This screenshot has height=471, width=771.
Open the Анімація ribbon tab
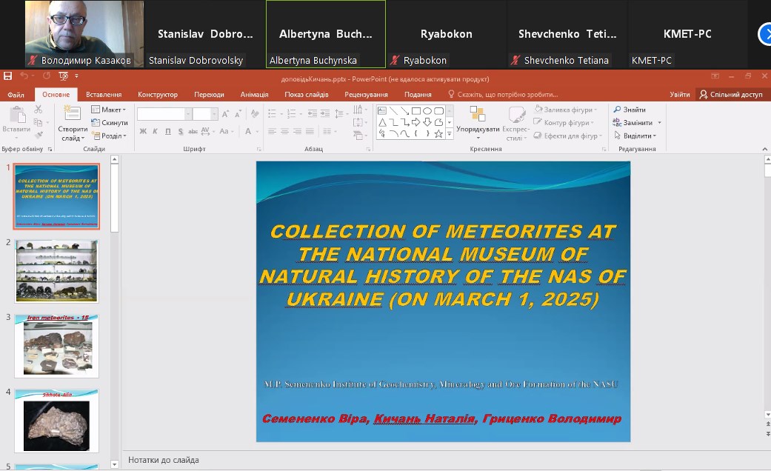[x=254, y=95]
